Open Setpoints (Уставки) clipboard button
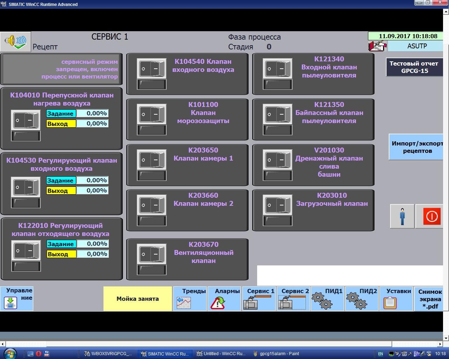Screen dimensions: 449x359 pos(396,299)
